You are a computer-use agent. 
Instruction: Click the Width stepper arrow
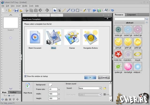point(59,94)
